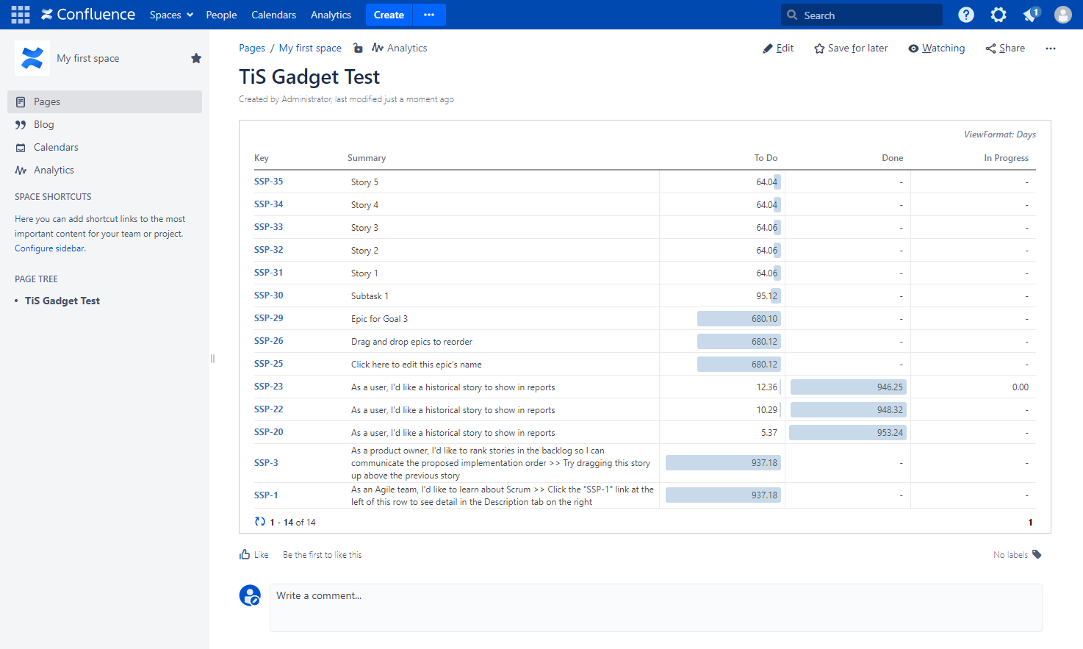
Task: Select Blog in the space sidebar
Action: [44, 124]
